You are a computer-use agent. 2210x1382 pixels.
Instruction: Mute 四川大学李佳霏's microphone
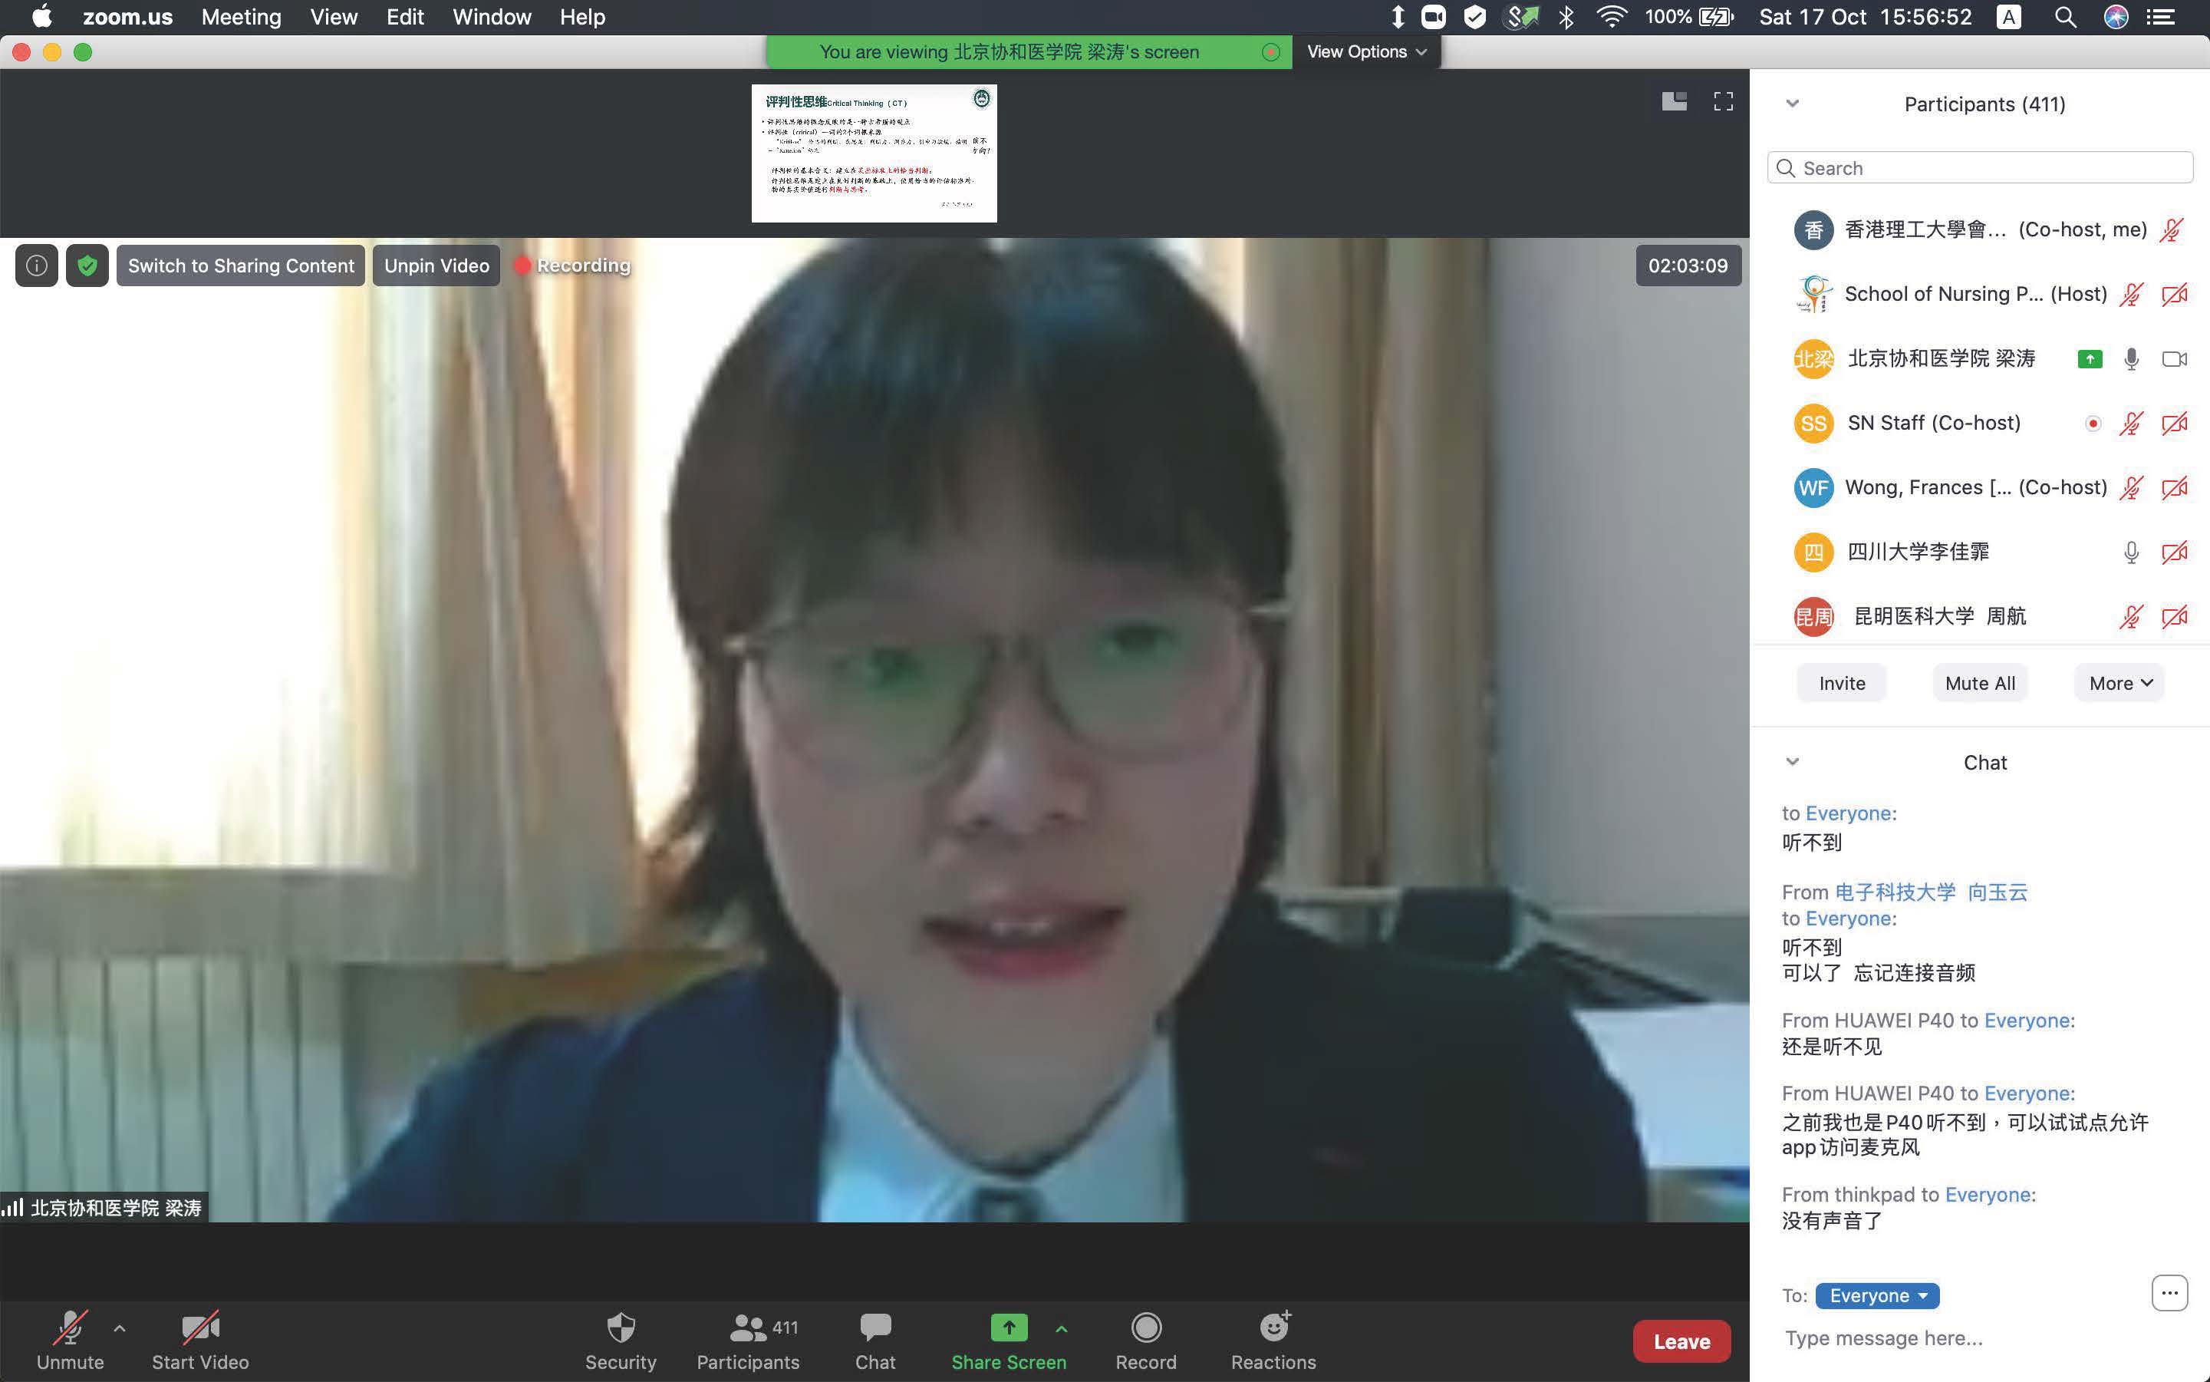coord(2130,552)
